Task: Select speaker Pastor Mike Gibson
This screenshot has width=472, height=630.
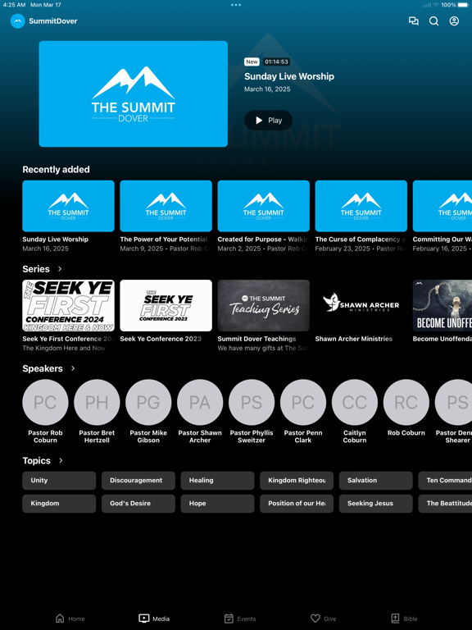Action: click(148, 411)
